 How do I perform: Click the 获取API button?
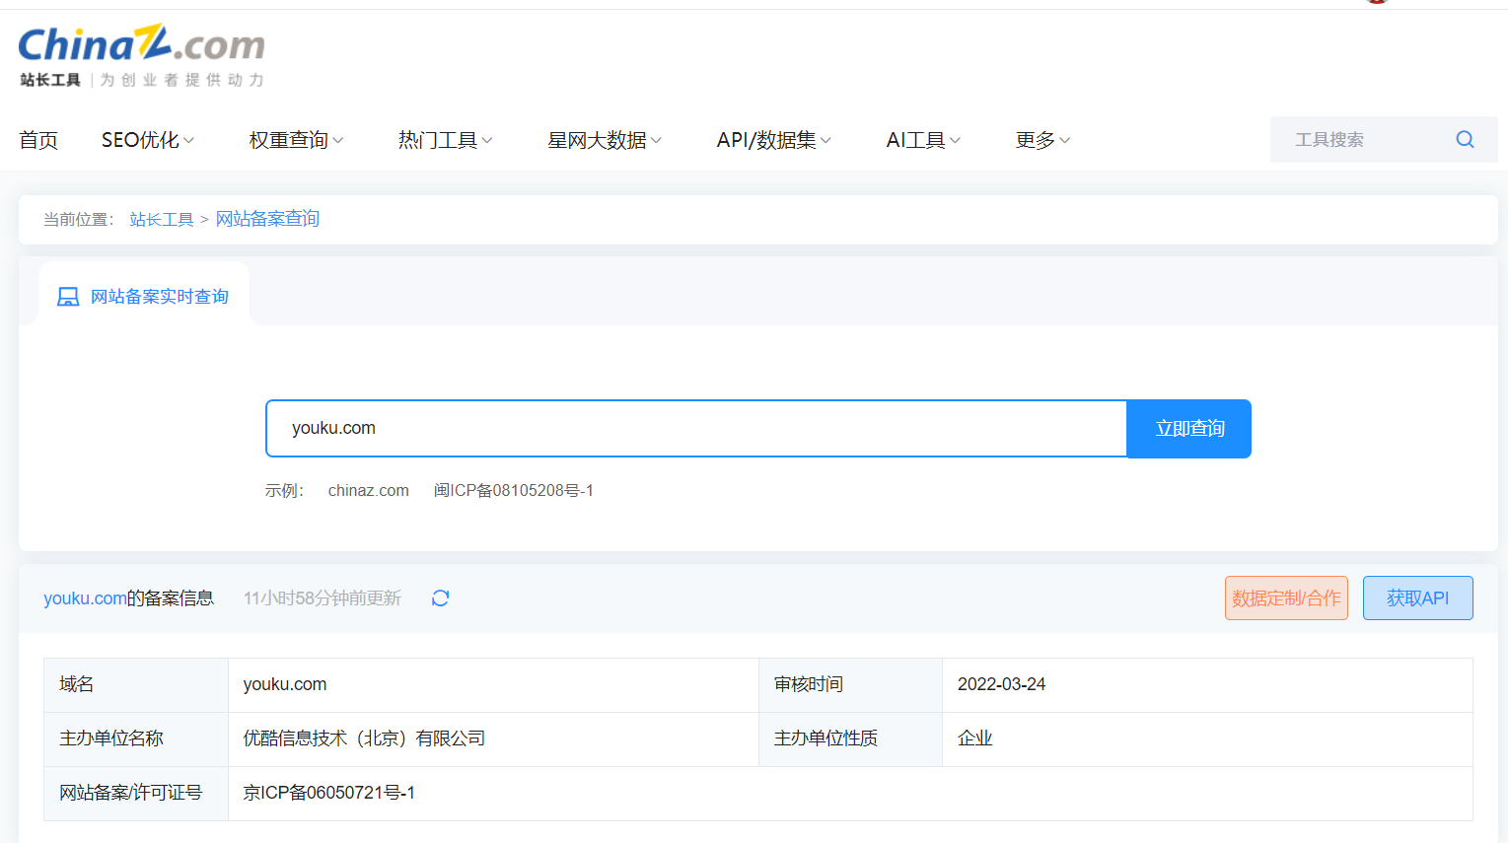(x=1418, y=598)
